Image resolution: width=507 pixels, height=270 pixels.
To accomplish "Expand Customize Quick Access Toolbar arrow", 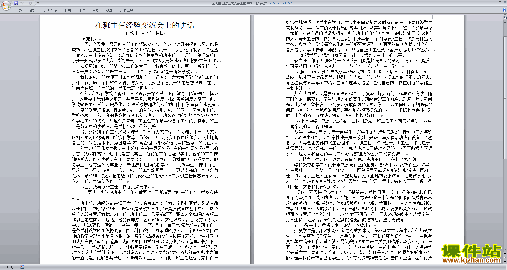I will pyautogui.click(x=38, y=3).
